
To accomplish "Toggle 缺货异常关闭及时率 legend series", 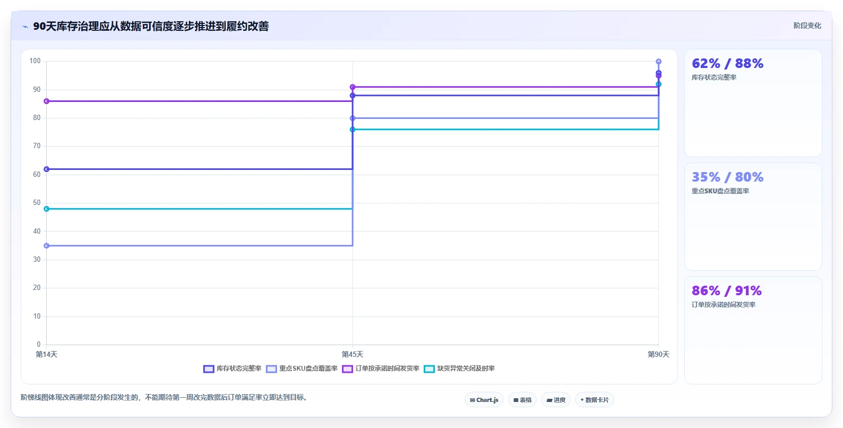I will (x=460, y=369).
